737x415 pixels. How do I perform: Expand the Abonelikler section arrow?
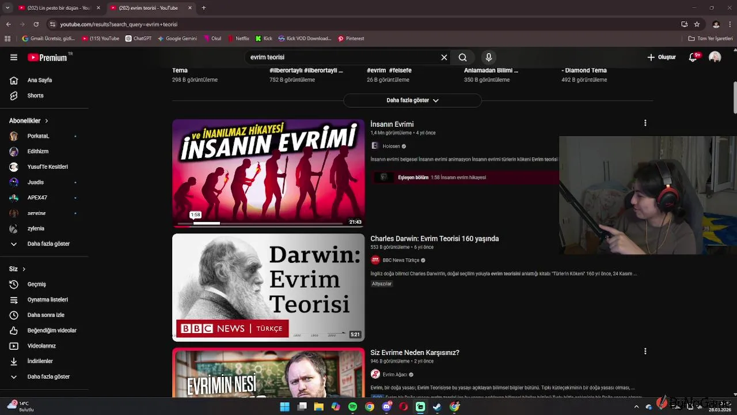(x=46, y=121)
